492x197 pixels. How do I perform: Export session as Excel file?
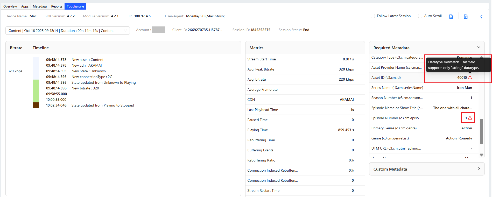click(x=466, y=17)
